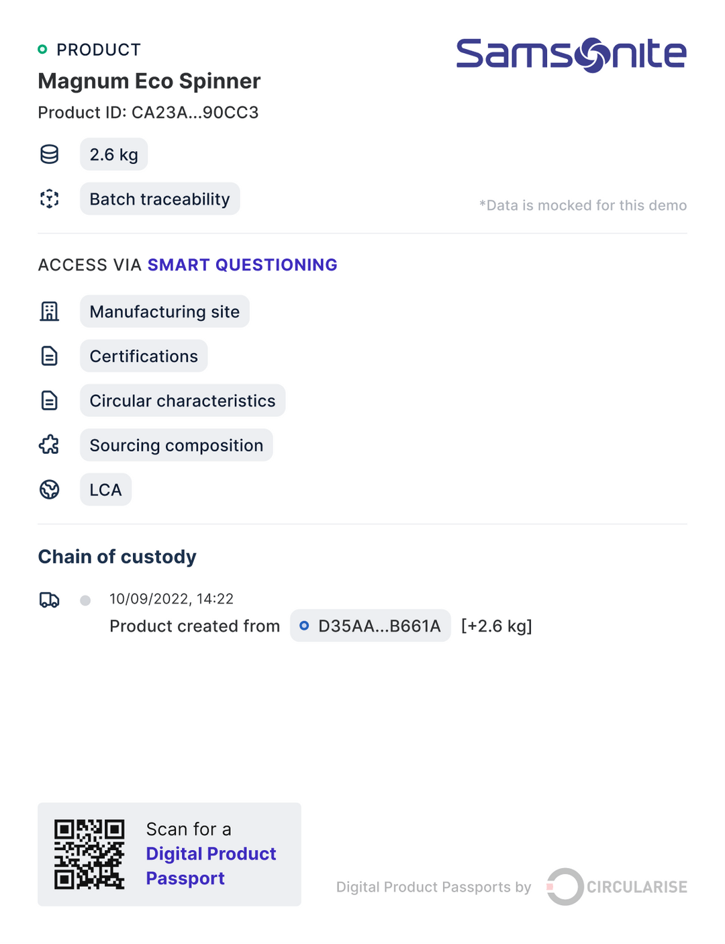Click the QR code image

[x=89, y=854]
